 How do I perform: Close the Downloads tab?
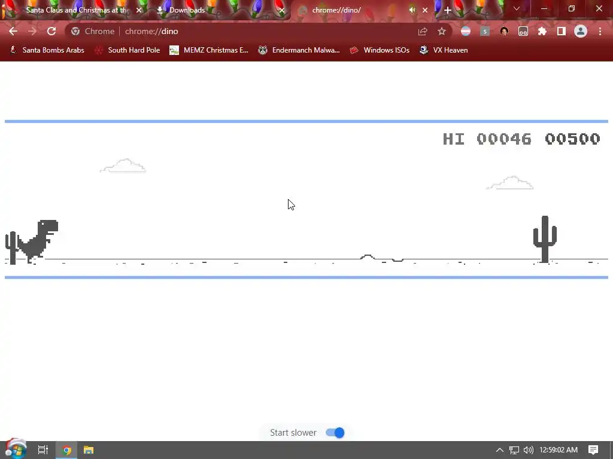click(x=282, y=10)
